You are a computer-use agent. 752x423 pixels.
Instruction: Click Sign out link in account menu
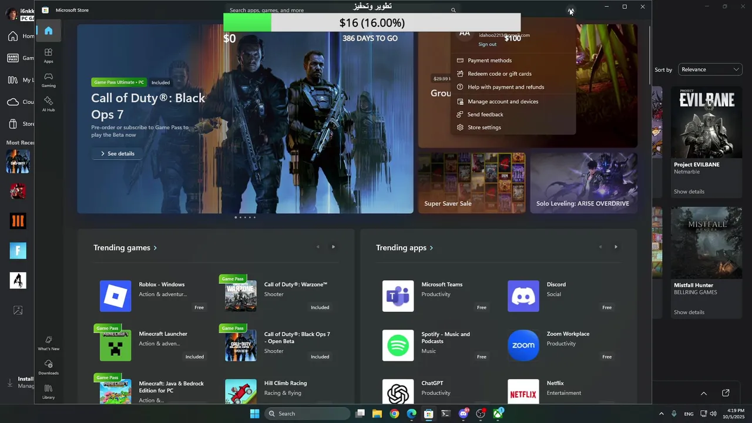[487, 44]
